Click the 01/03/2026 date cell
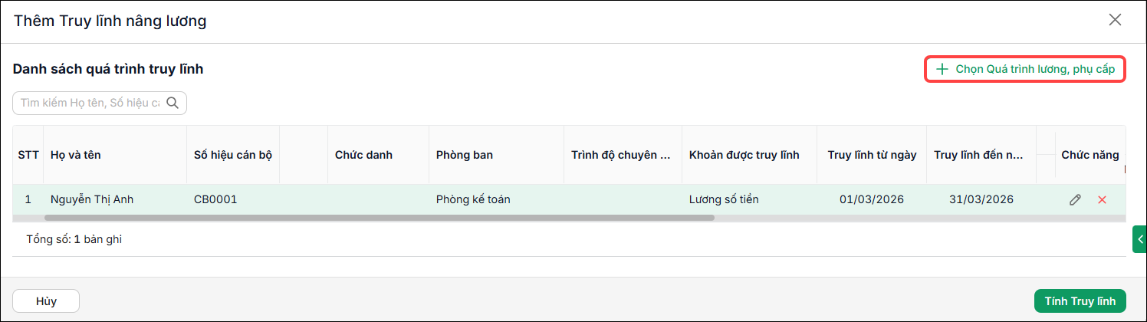Image resolution: width=1147 pixels, height=322 pixels. point(872,199)
